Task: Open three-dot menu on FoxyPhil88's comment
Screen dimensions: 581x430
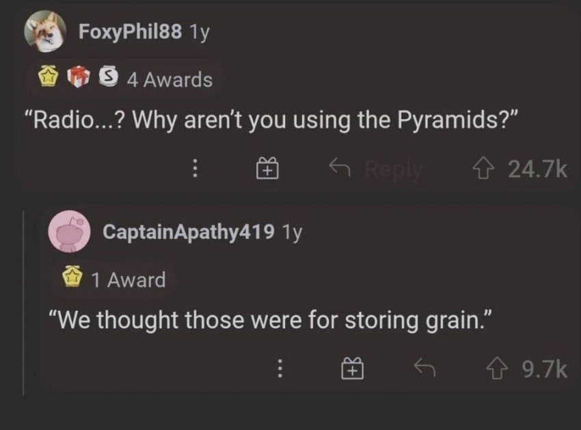Action: point(195,169)
